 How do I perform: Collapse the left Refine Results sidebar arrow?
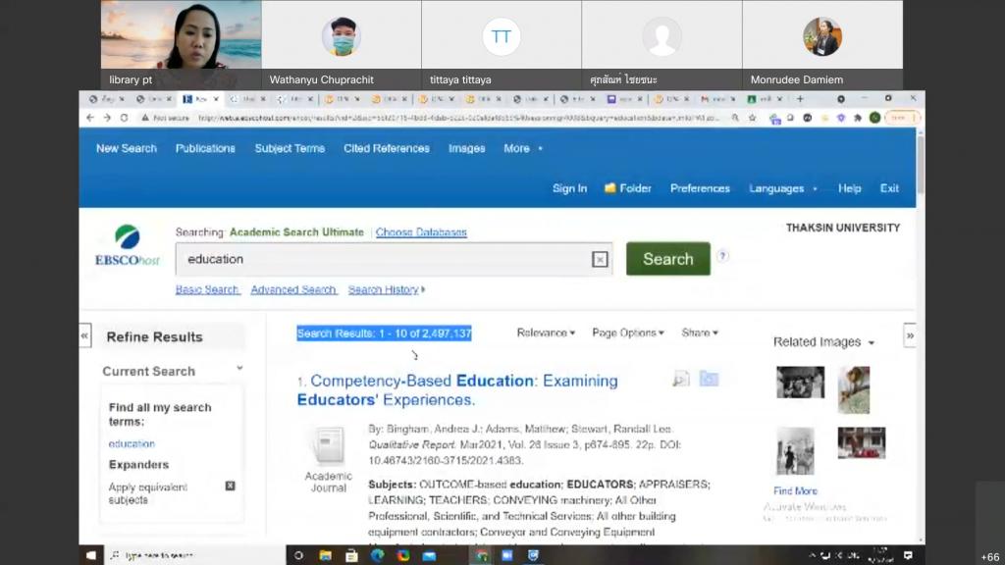pos(84,335)
